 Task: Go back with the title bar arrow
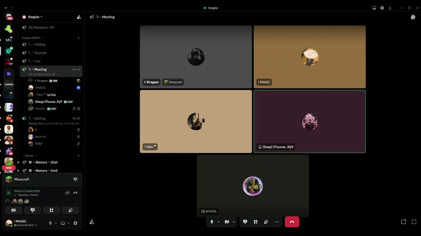click(6, 8)
